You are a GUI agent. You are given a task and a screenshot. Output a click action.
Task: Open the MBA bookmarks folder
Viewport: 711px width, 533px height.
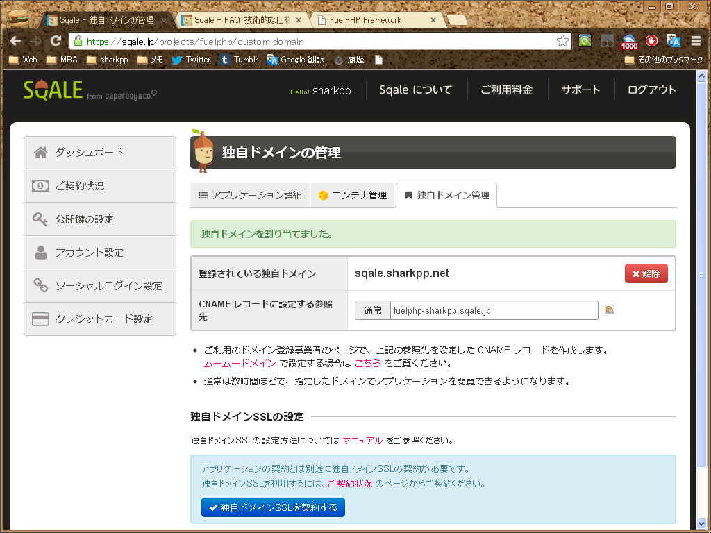[62, 60]
